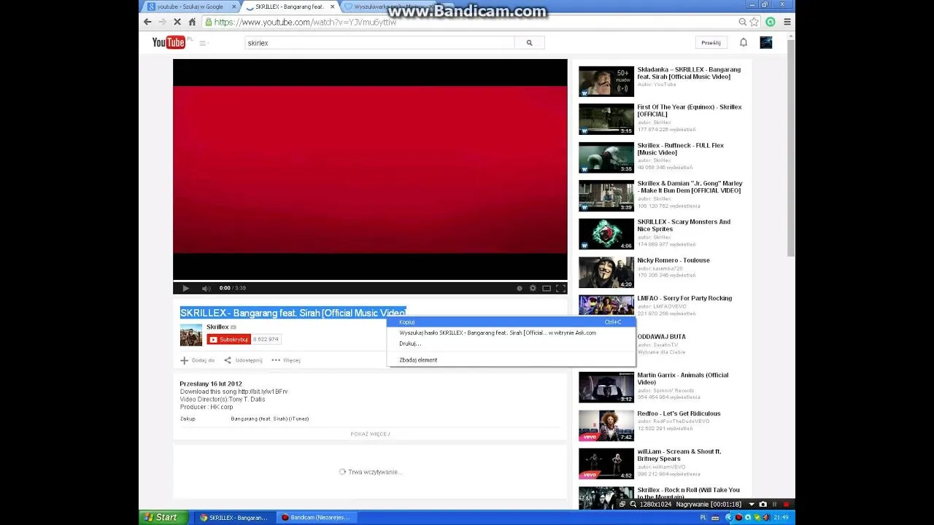Choose 'Wyszukaj hasło' Ask.com context entry
Screen dimensions: 934x525
pyautogui.click(x=511, y=332)
